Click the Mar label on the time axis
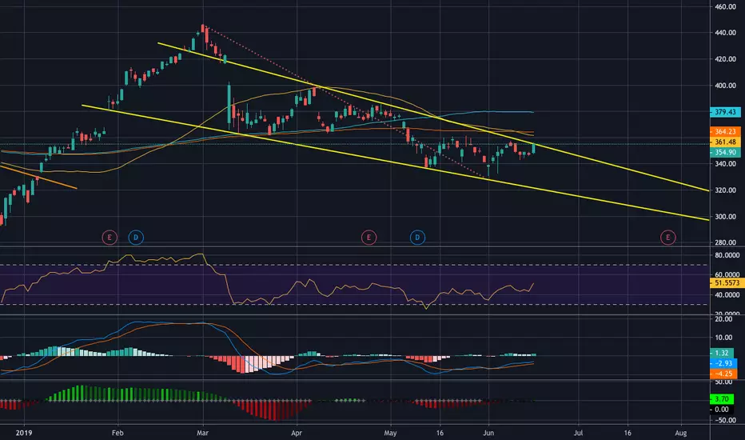This screenshot has height=440, width=745. [x=203, y=433]
